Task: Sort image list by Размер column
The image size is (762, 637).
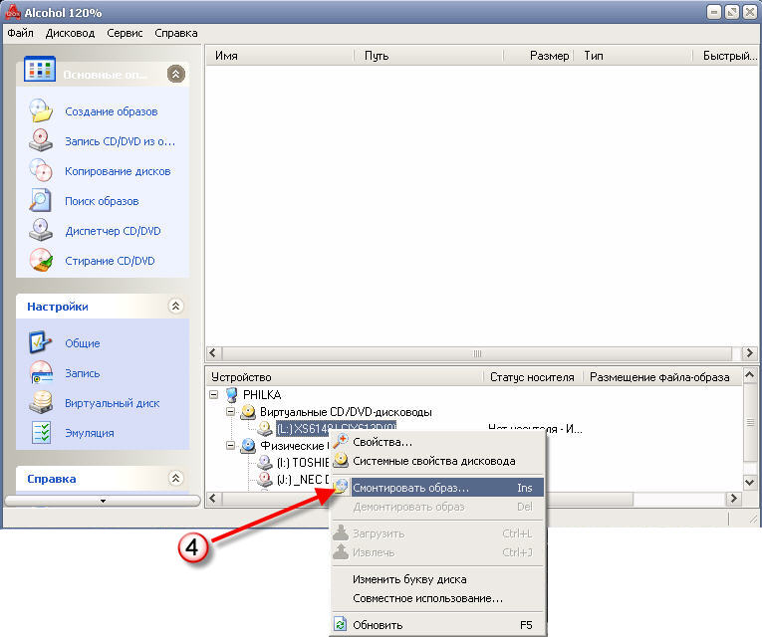Action: pos(539,56)
